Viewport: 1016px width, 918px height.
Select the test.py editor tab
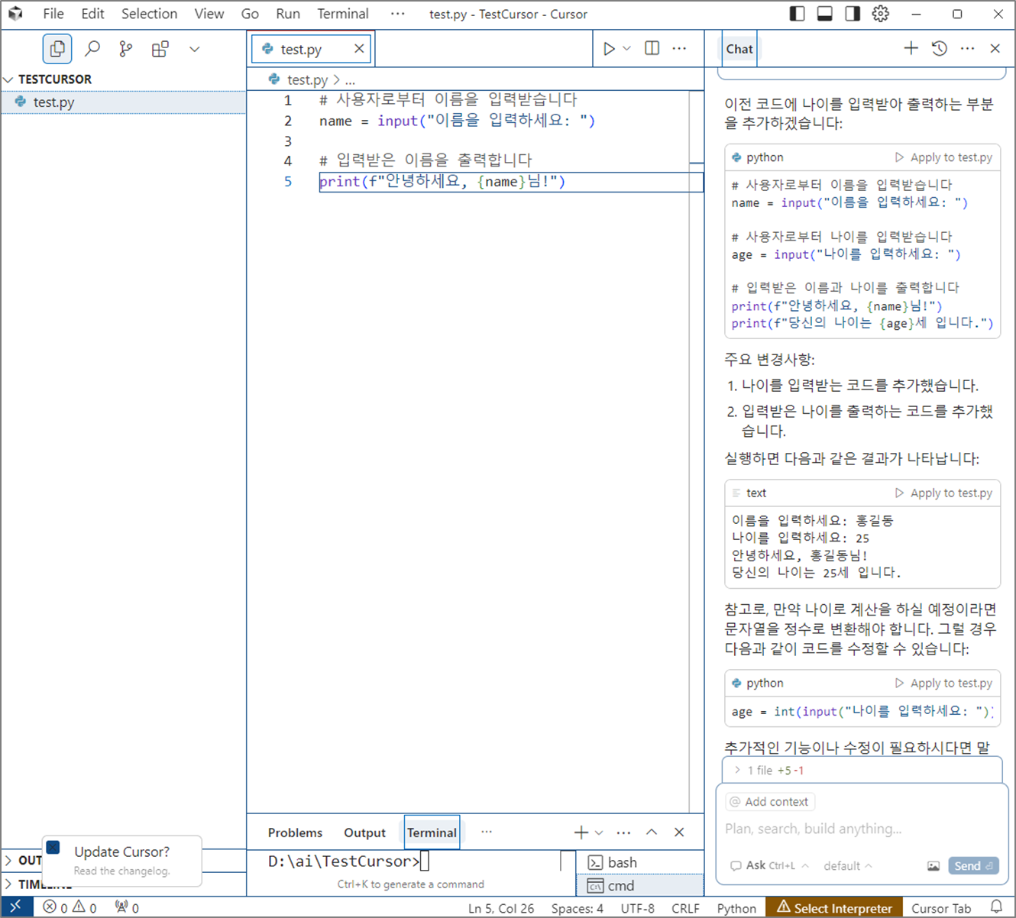tap(311, 49)
